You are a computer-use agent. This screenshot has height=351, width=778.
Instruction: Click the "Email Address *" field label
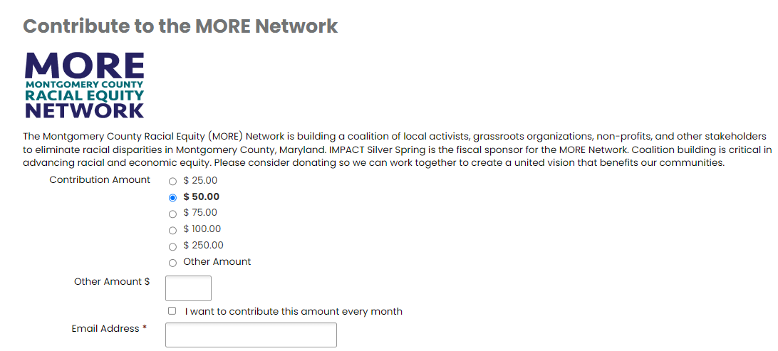109,329
